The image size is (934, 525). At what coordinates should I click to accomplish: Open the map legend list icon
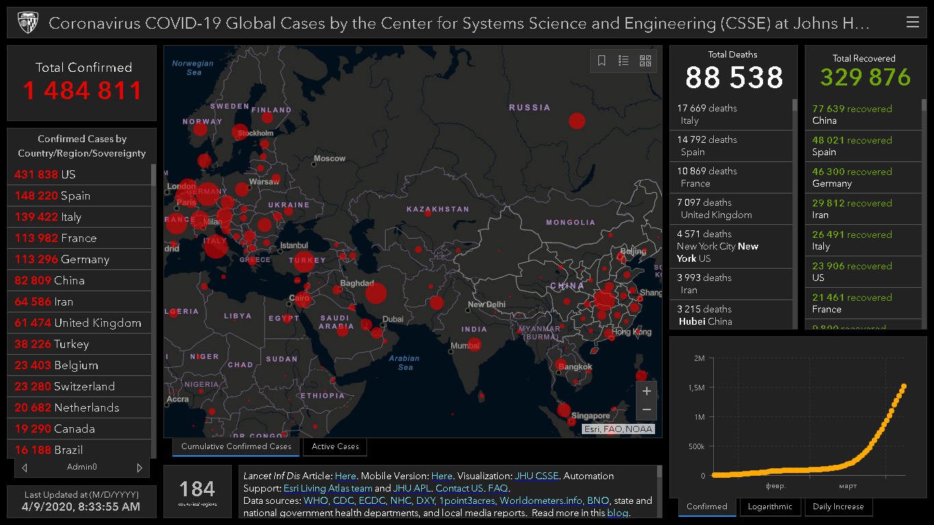624,61
